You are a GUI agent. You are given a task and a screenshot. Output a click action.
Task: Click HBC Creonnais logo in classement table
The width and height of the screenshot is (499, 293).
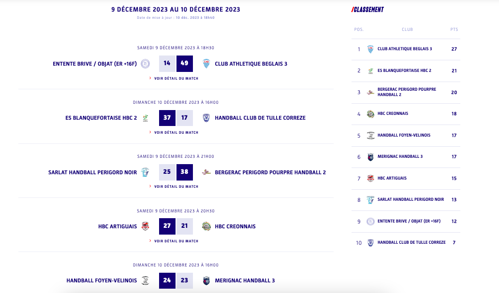[x=370, y=114]
